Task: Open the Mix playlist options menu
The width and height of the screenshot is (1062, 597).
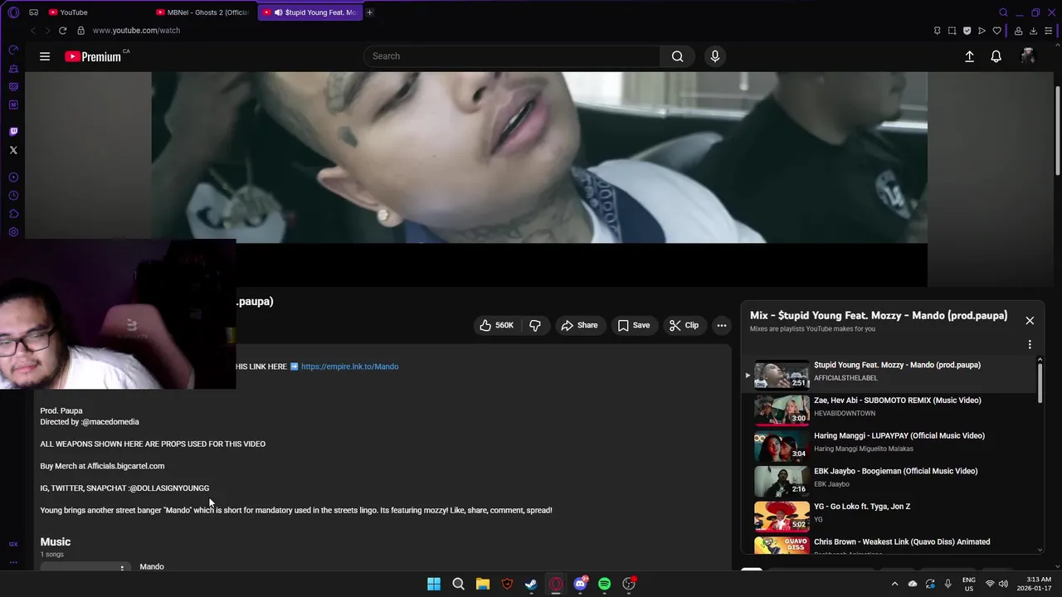Action: coord(1030,344)
